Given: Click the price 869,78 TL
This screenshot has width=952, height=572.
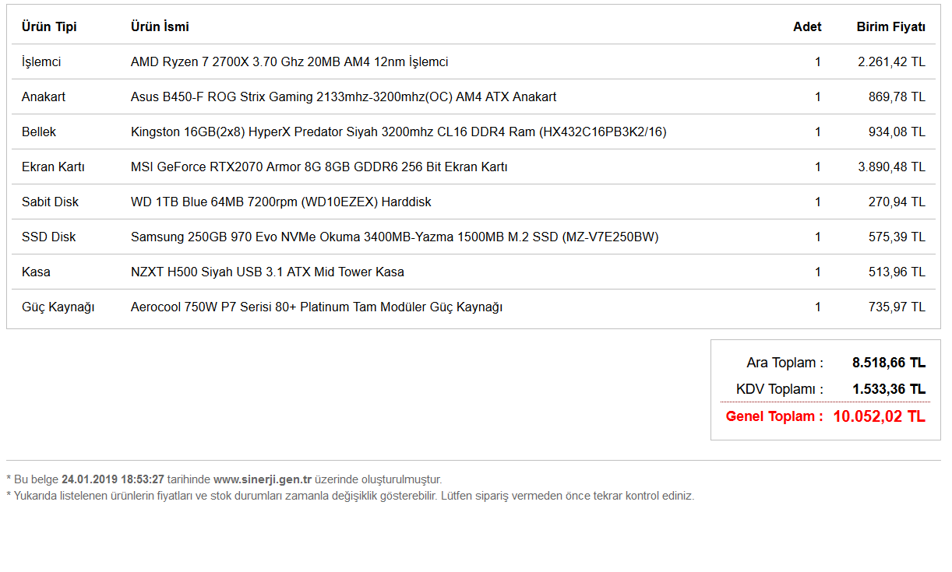Looking at the screenshot, I should click(897, 97).
